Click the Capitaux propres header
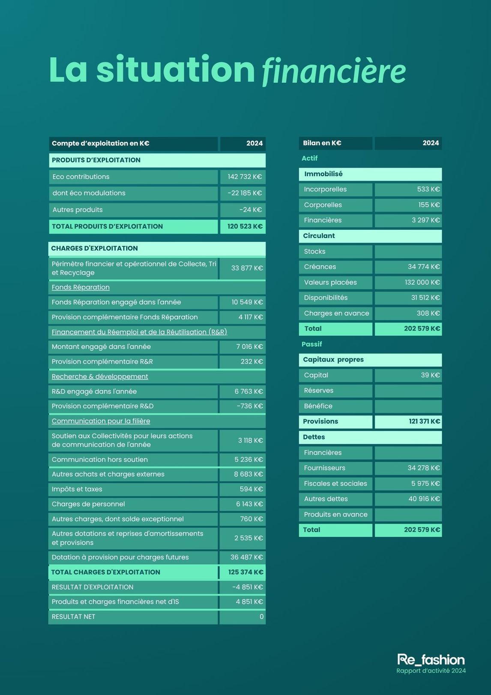 tap(370, 360)
